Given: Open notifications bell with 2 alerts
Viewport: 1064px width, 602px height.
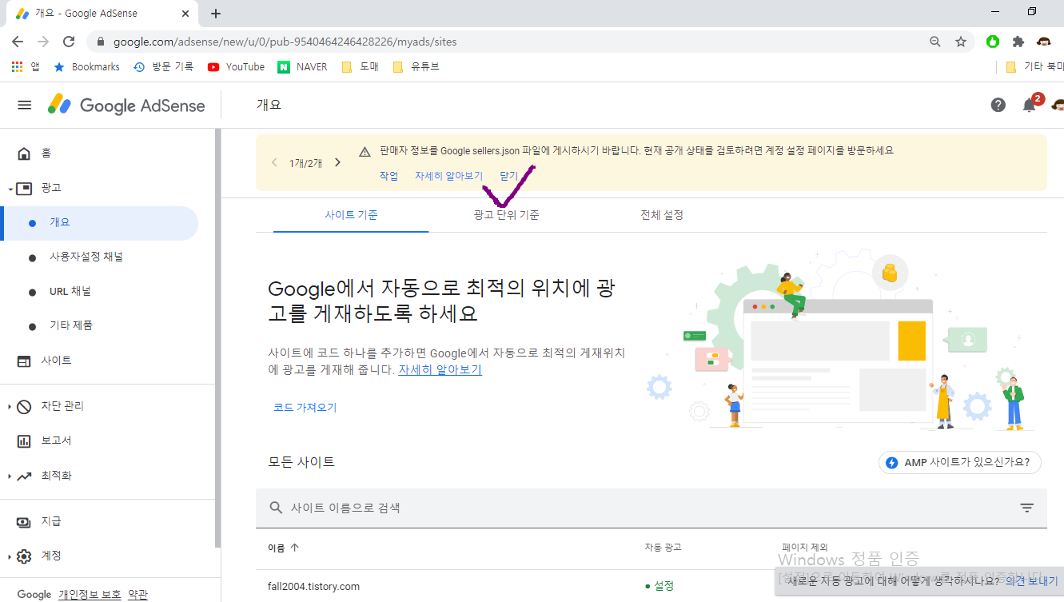Looking at the screenshot, I should 1030,104.
